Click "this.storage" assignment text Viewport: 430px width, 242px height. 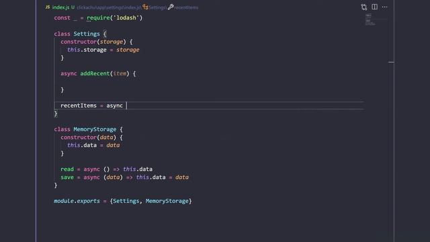pyautogui.click(x=87, y=50)
